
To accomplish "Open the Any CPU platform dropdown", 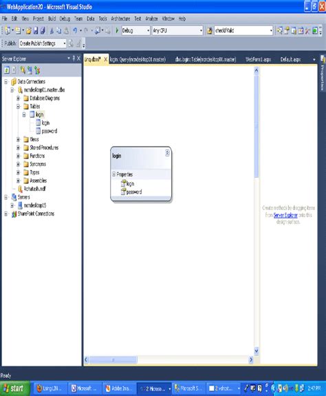I will point(201,30).
